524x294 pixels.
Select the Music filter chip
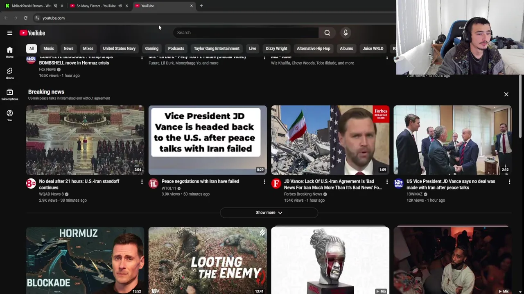coord(49,49)
